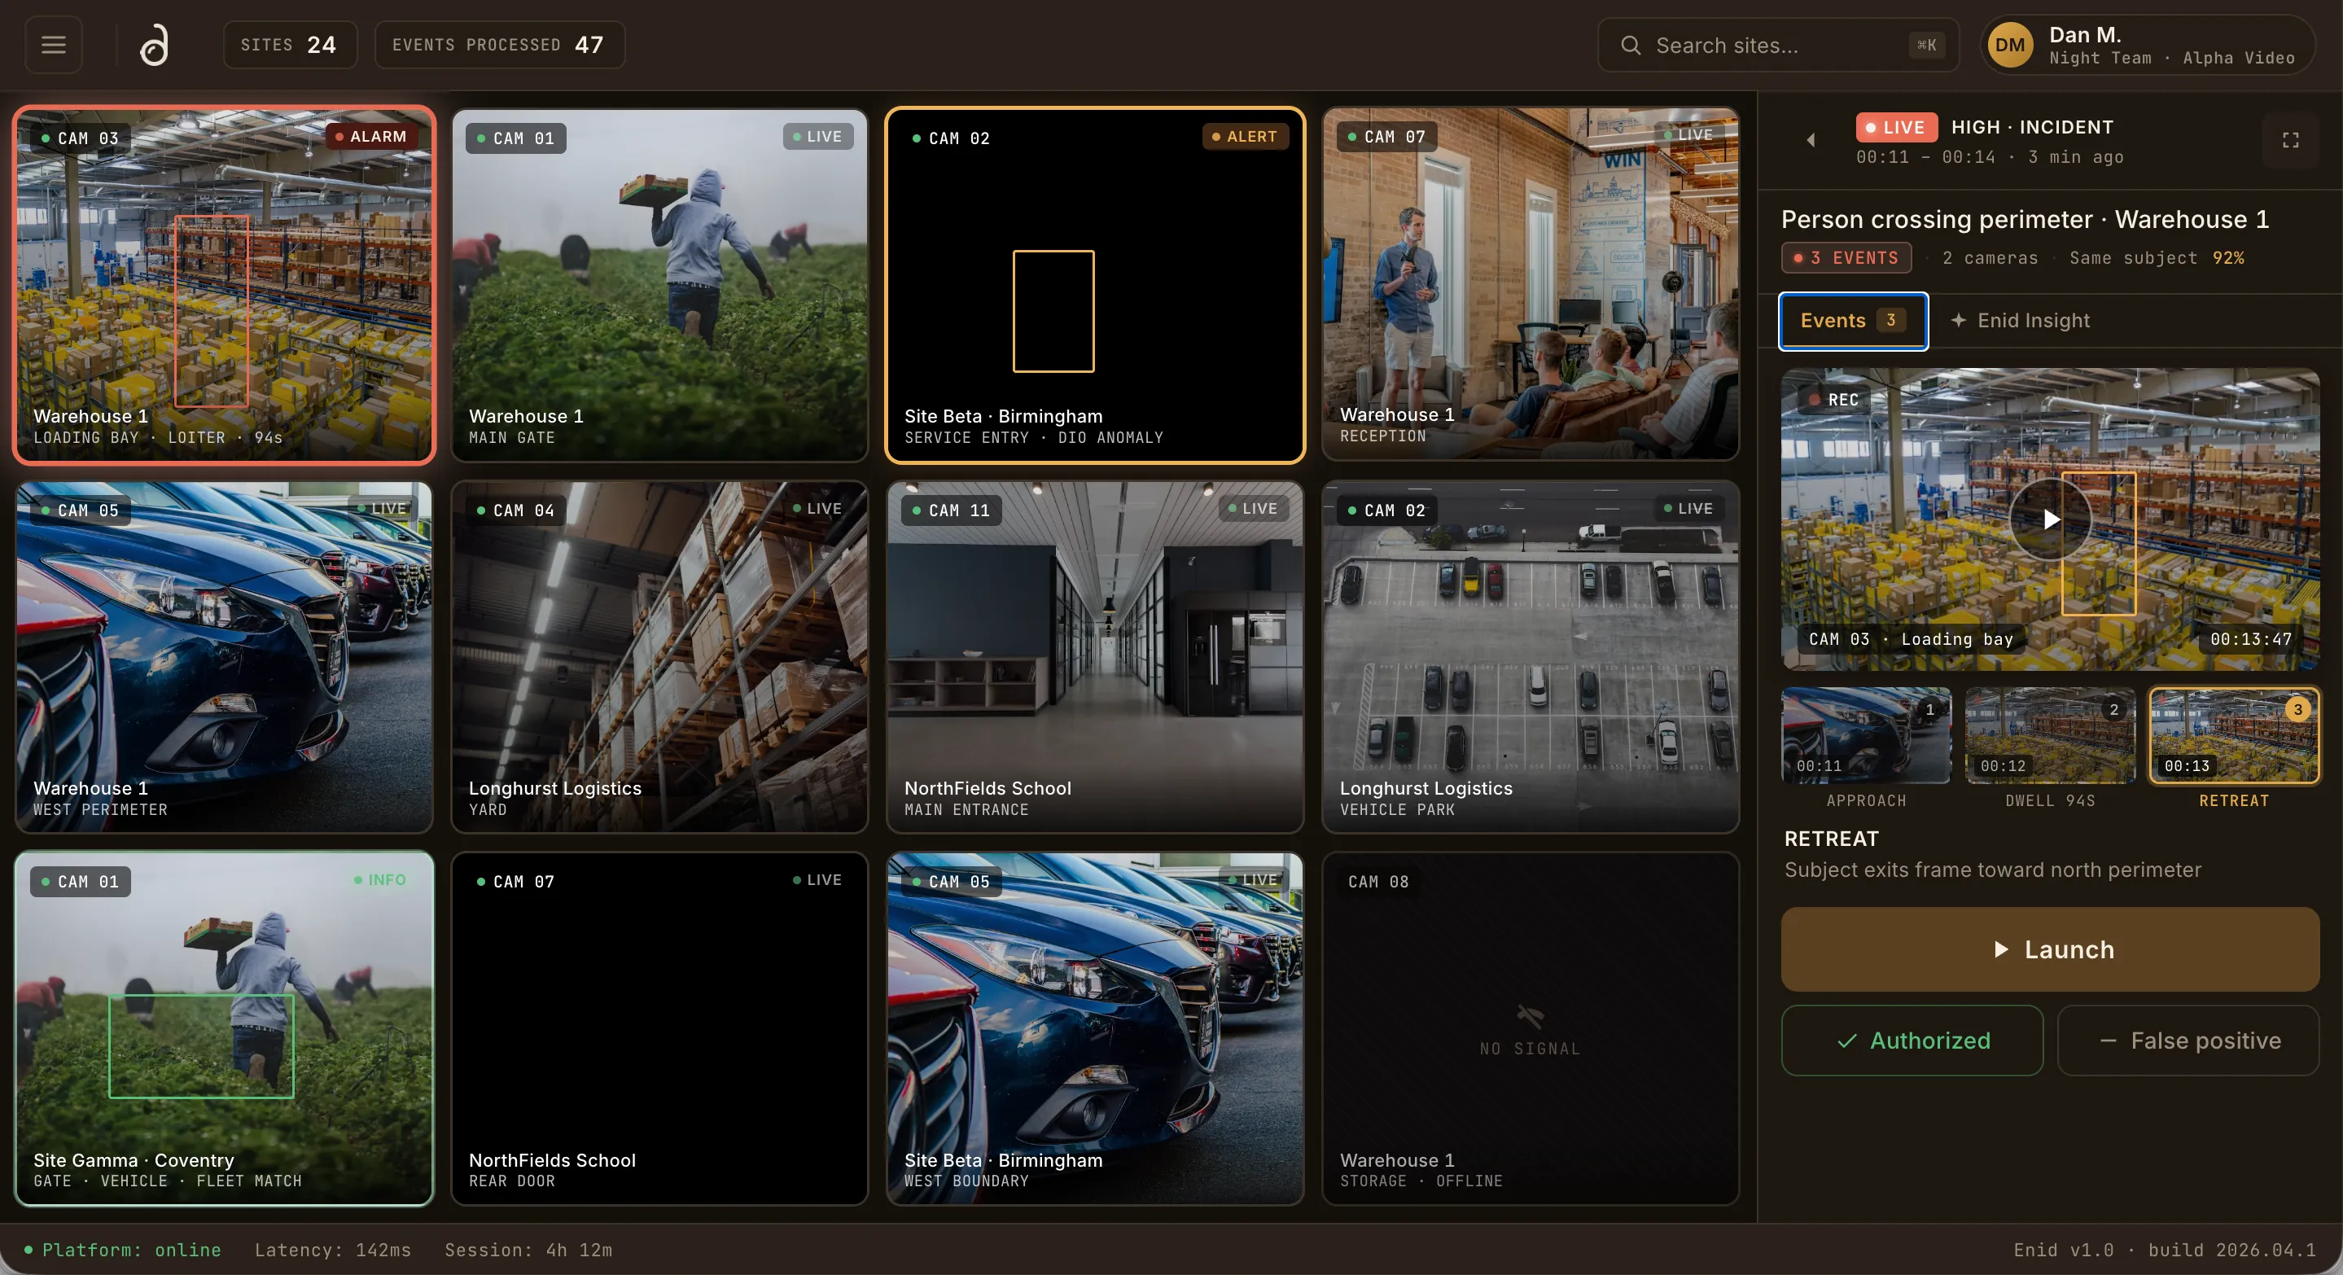Click the SITES 24 counter
The image size is (2343, 1275).
[x=289, y=45]
